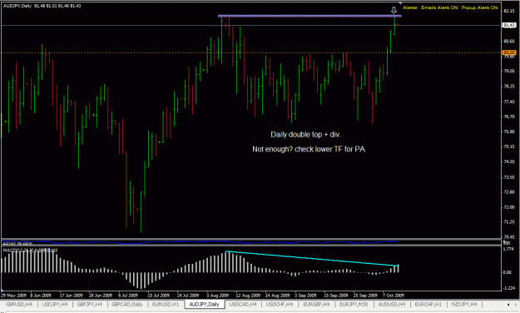Select the white down-arrow object above the bar

point(394,11)
